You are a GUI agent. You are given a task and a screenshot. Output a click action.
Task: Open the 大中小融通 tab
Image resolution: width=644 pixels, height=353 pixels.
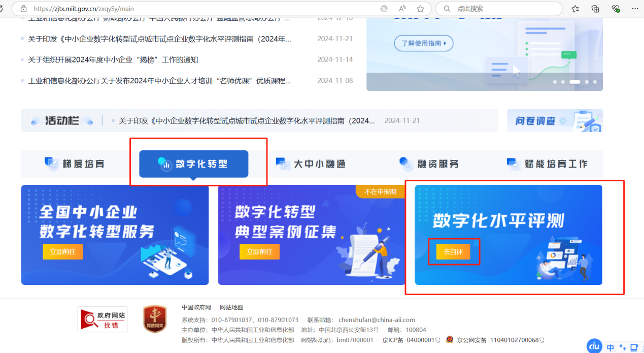(x=311, y=164)
